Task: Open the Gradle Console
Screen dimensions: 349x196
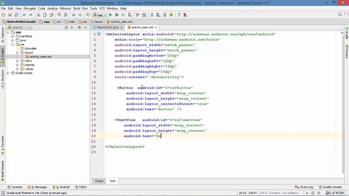Action: (330, 187)
